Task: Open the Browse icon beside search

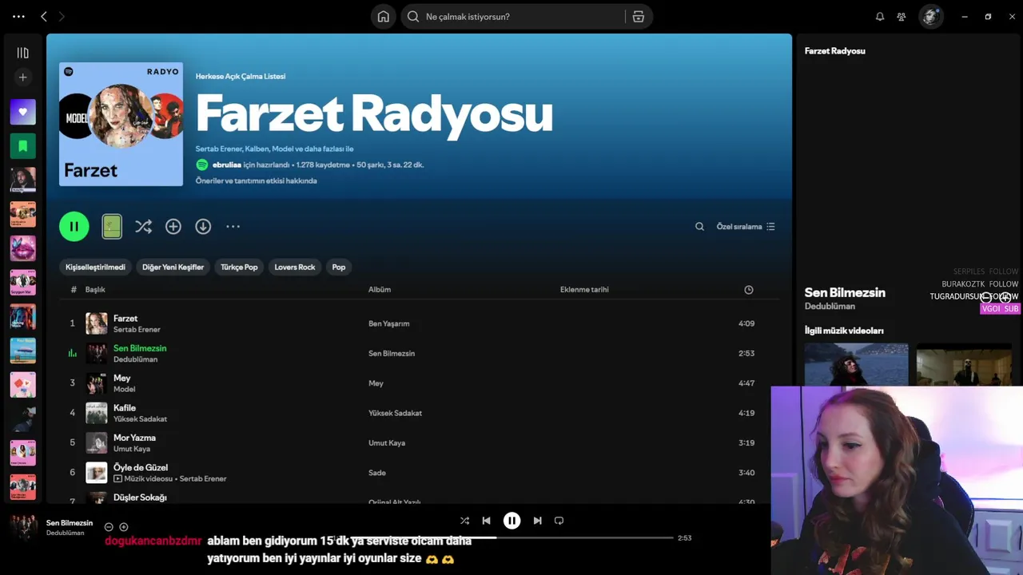Action: (638, 16)
